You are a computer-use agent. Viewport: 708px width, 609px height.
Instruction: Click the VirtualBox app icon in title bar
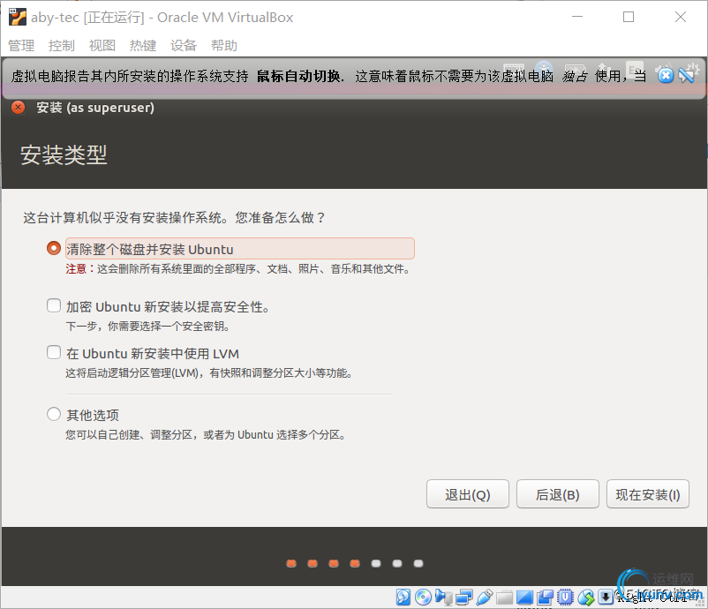pyautogui.click(x=17, y=17)
